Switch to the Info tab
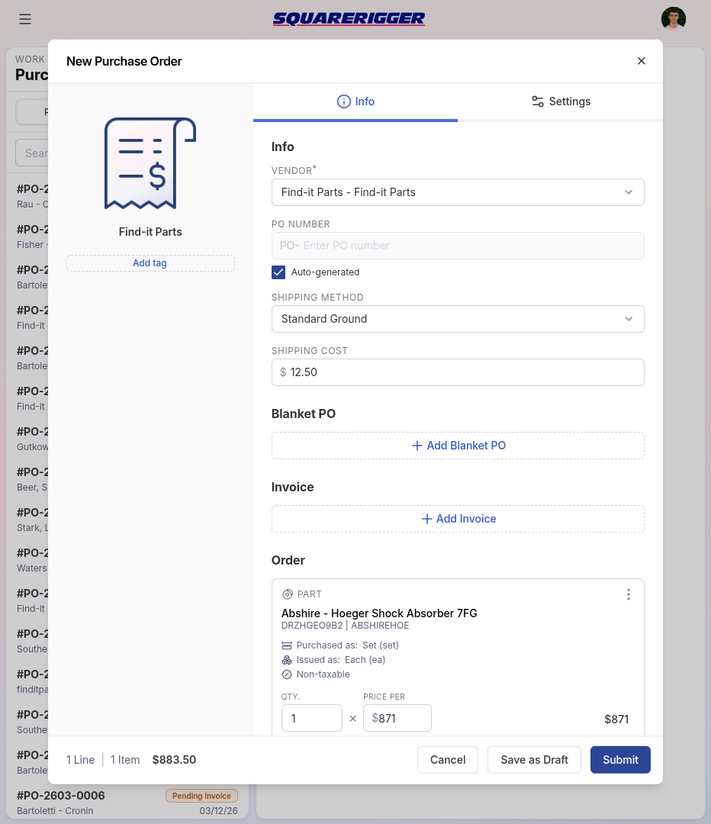Image resolution: width=711 pixels, height=824 pixels. coord(355,101)
